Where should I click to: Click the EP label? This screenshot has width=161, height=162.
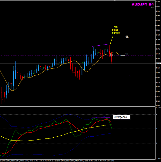coord(127,54)
